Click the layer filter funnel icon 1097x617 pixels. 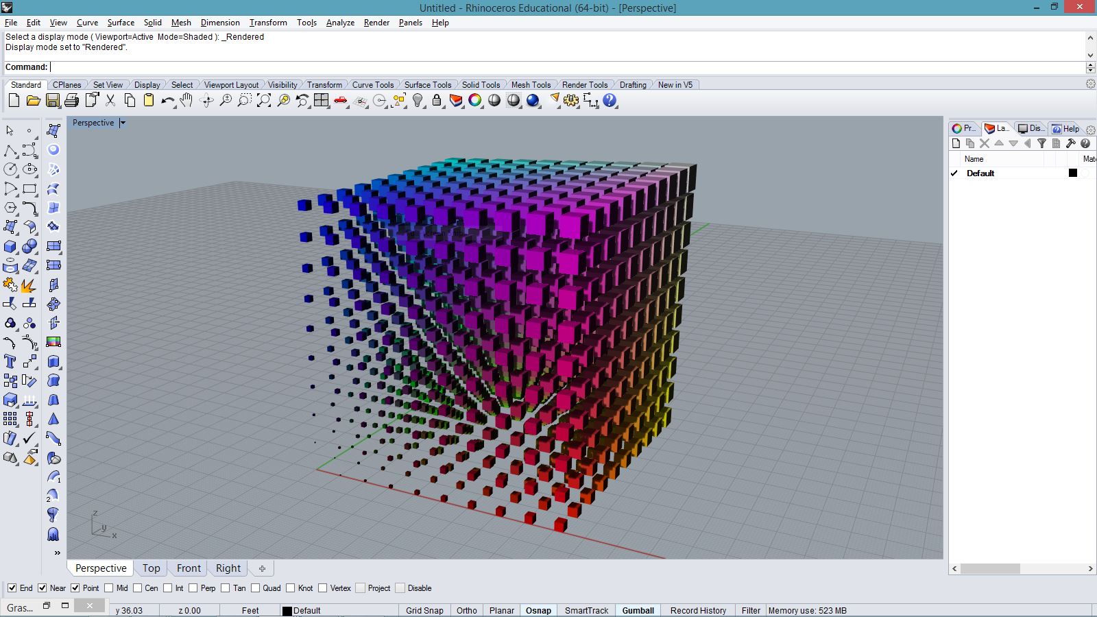[x=1041, y=143]
